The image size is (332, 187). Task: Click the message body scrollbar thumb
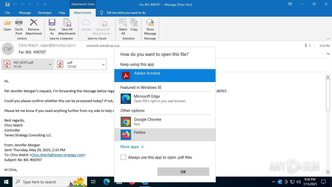pyautogui.click(x=328, y=95)
